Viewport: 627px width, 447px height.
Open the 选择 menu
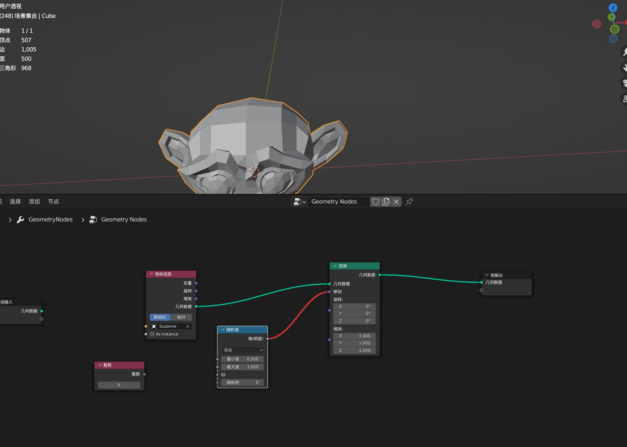tap(15, 202)
